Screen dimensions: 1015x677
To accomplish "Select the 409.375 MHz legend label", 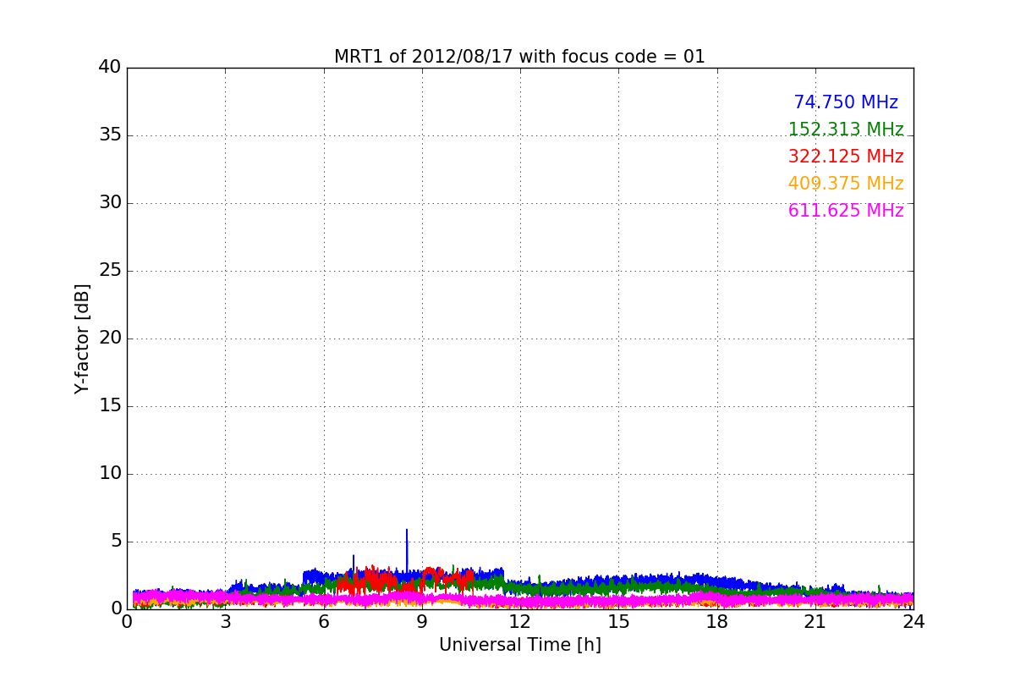I will click(846, 184).
